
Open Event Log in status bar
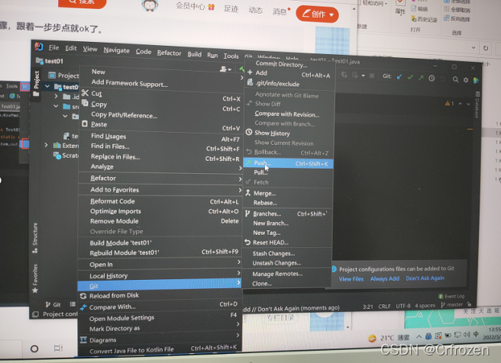pos(451,297)
